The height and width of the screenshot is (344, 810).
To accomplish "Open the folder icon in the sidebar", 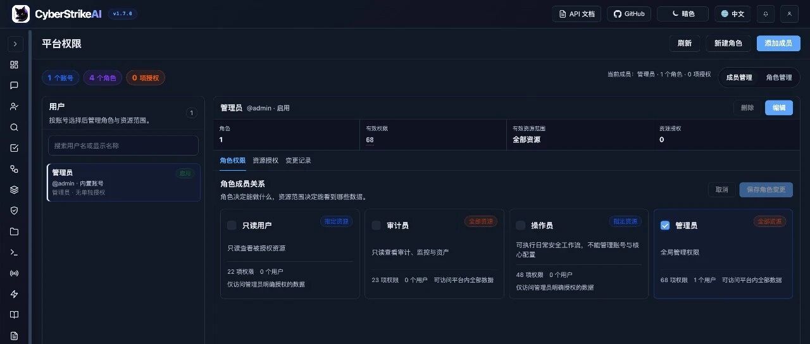I will click(x=15, y=231).
